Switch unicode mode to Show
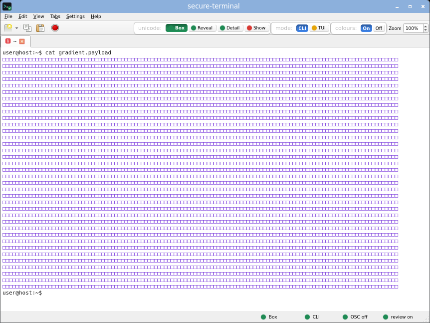The width and height of the screenshot is (430, 323). coord(256,28)
